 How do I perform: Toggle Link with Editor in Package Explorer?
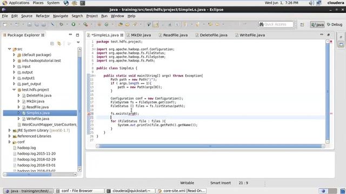(59, 44)
